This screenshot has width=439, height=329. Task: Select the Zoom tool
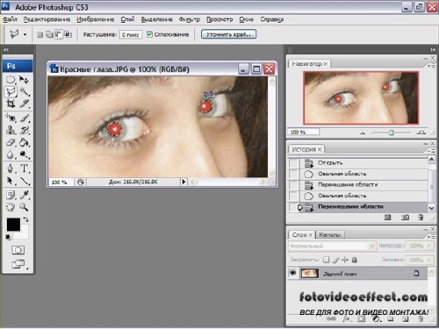(24, 207)
